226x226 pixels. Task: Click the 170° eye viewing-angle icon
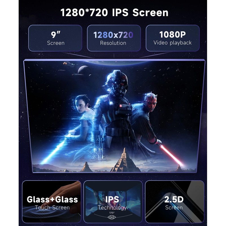(112, 217)
